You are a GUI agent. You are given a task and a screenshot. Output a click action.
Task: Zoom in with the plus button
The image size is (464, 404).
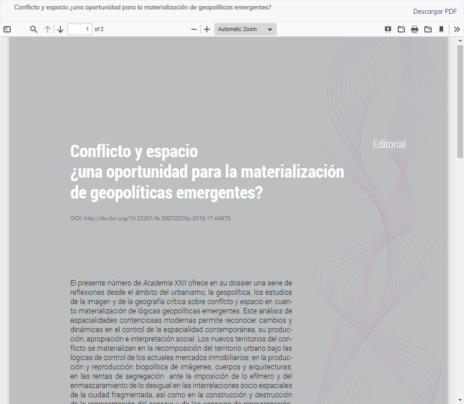click(207, 29)
